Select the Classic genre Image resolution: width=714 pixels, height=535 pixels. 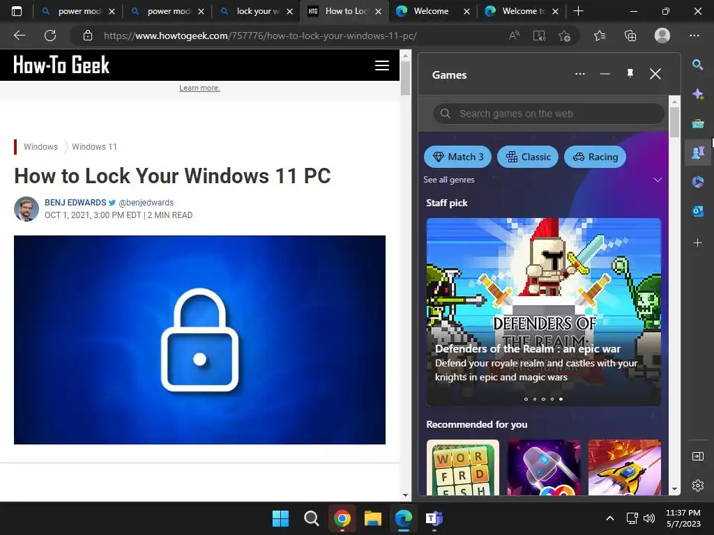click(x=528, y=157)
